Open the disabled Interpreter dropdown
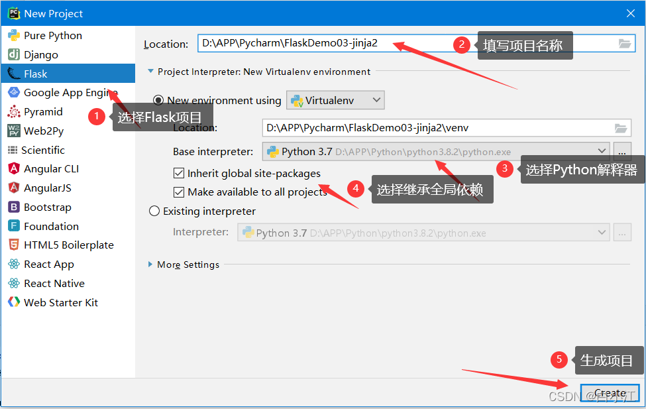 423,233
